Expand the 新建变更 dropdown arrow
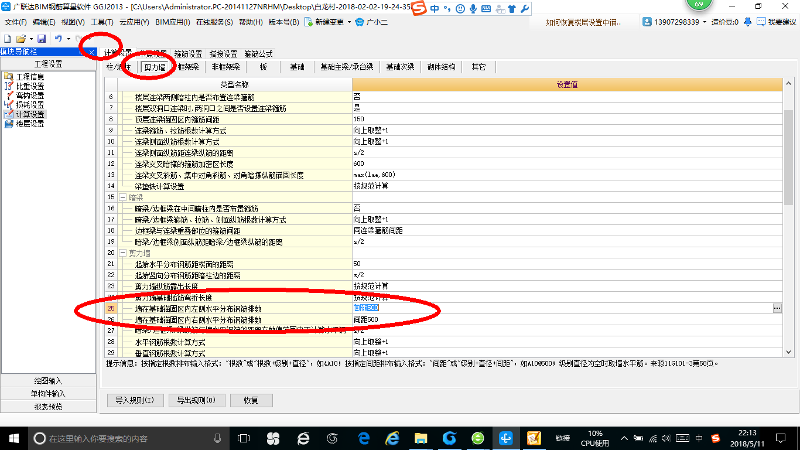This screenshot has width=800, height=450. [349, 22]
